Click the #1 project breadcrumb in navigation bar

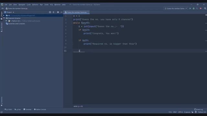pyautogui.click(x=3, y=8)
